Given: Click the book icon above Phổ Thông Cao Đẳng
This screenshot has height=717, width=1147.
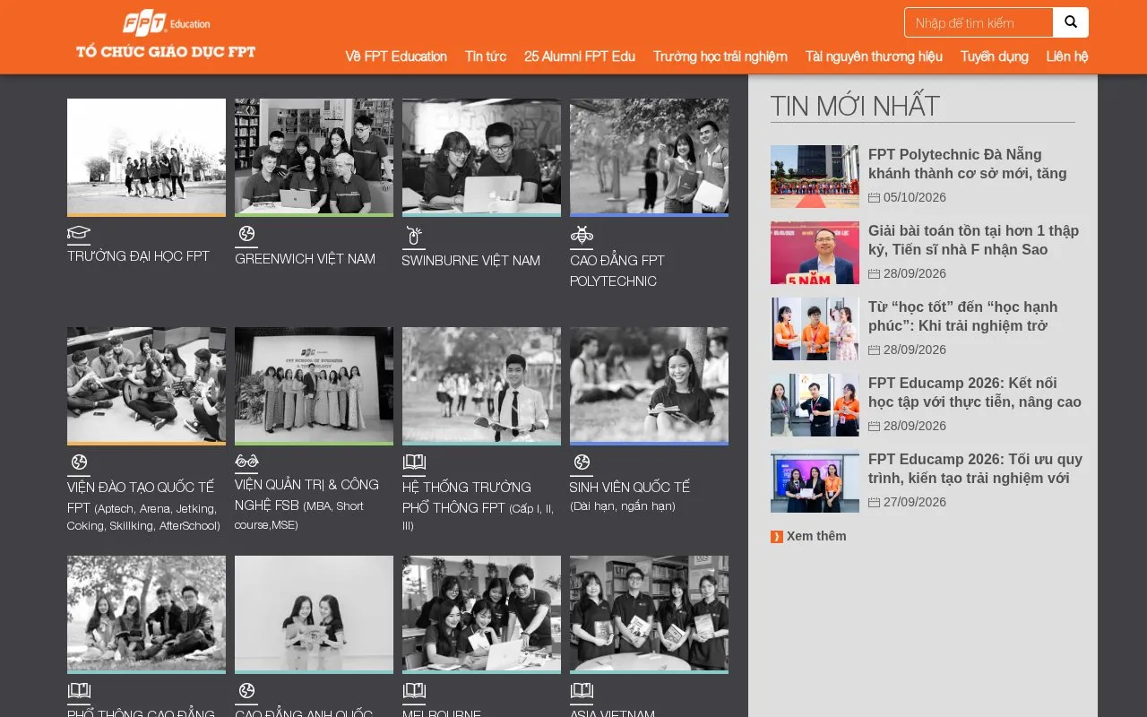Looking at the screenshot, I should tap(79, 691).
